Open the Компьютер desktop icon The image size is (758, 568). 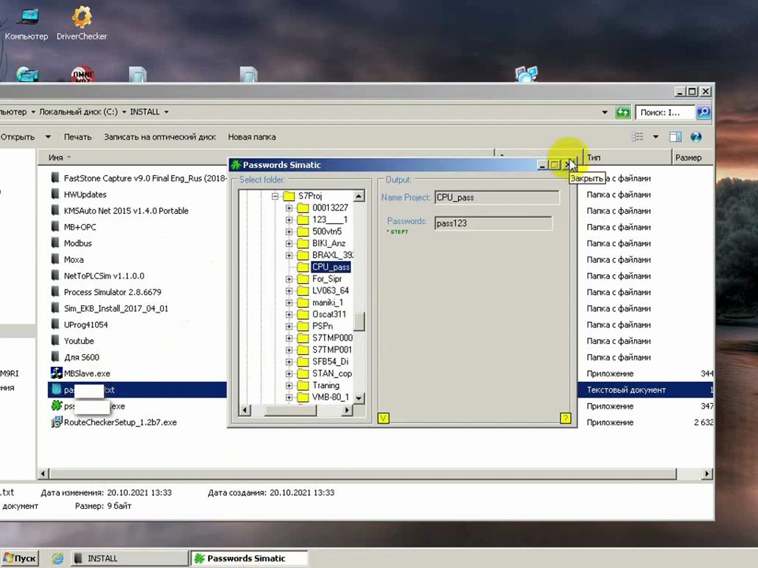[x=26, y=23]
